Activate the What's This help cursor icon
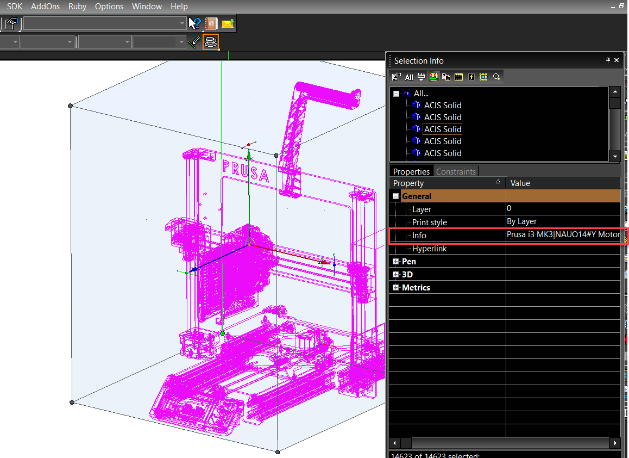The width and height of the screenshot is (629, 458). [194, 24]
